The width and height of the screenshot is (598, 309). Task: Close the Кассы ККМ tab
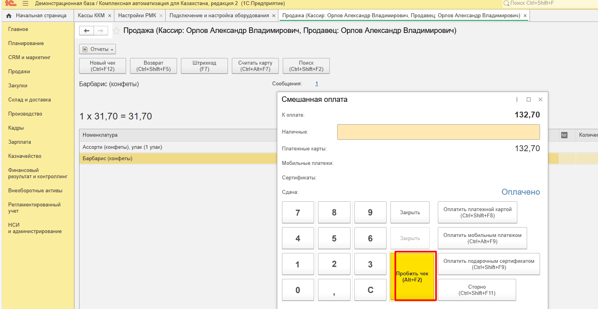coord(110,16)
